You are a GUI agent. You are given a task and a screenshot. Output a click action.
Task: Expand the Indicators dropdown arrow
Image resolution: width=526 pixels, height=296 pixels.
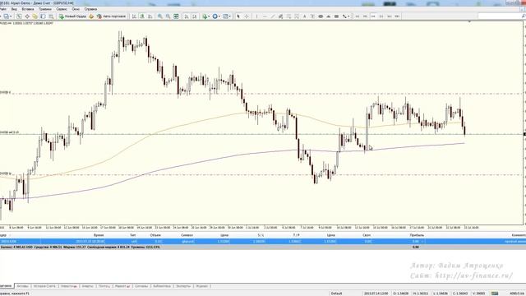tap(209, 16)
